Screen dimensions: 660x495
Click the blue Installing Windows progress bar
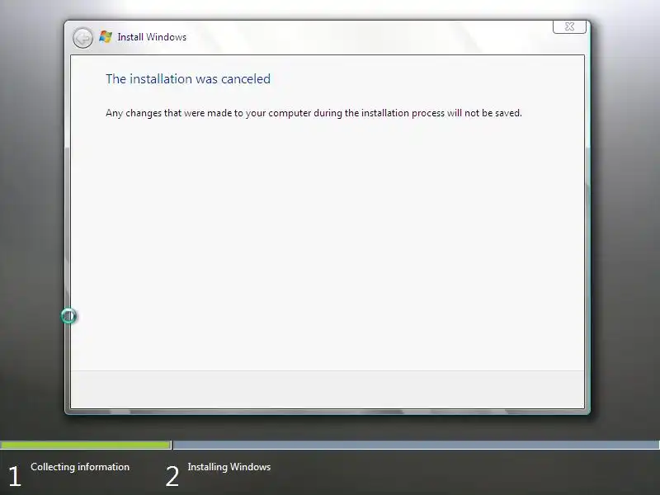click(x=417, y=445)
